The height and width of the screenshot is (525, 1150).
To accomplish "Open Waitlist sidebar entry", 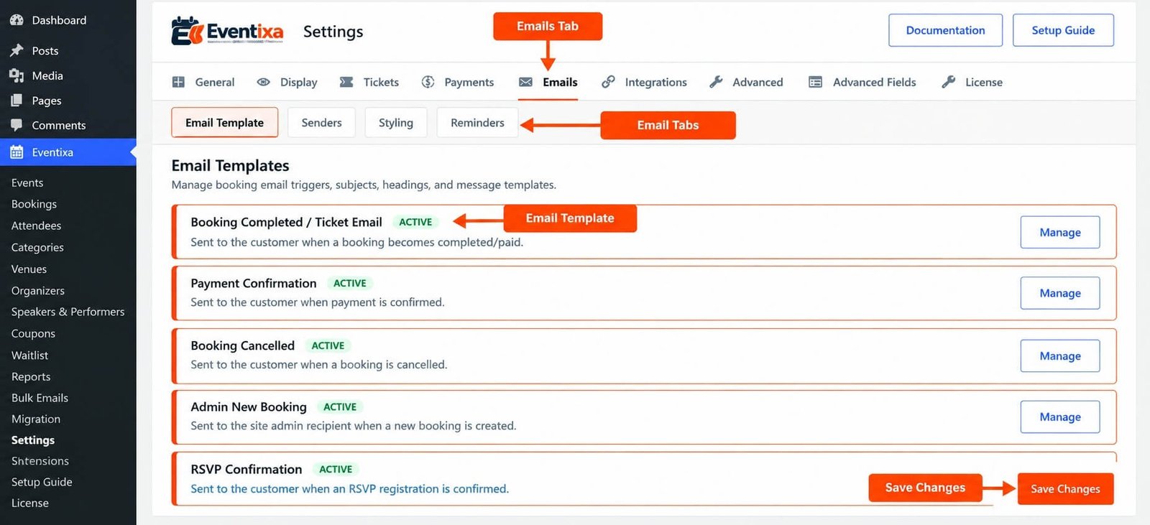I will pos(29,355).
